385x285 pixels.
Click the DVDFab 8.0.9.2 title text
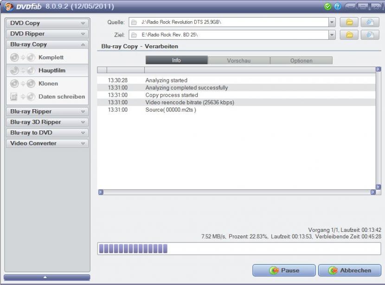click(x=65, y=6)
